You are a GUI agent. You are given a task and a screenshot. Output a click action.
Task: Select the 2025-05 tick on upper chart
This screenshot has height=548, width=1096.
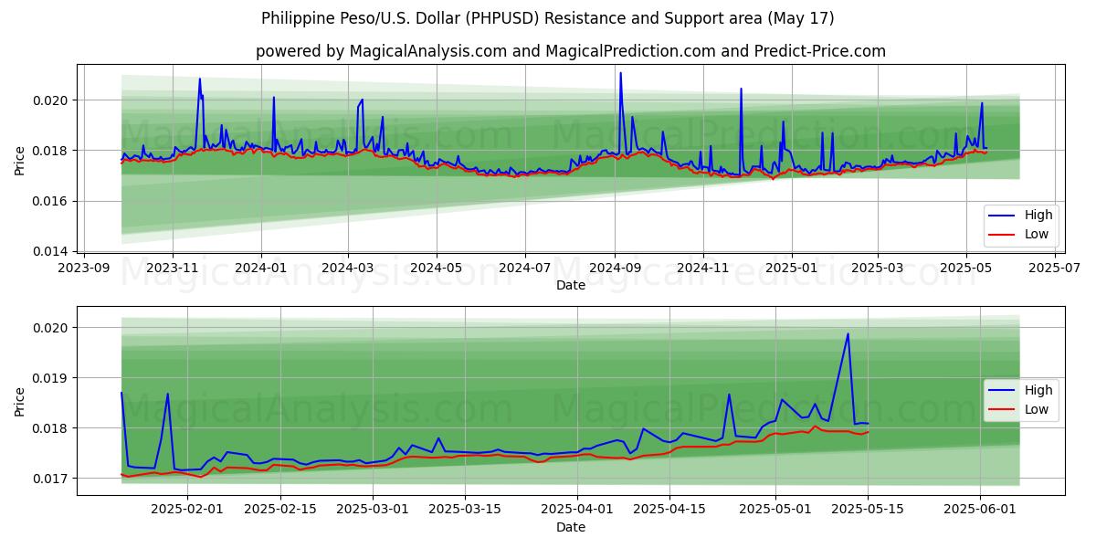click(x=965, y=269)
